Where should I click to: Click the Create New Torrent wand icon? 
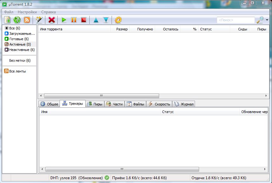[39, 20]
